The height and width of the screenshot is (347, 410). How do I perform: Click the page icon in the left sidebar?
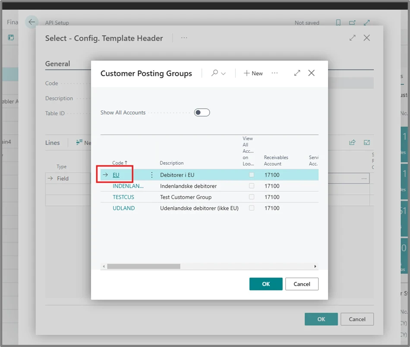tap(11, 38)
